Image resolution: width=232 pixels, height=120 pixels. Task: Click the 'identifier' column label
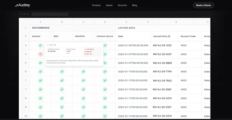[x=80, y=36]
